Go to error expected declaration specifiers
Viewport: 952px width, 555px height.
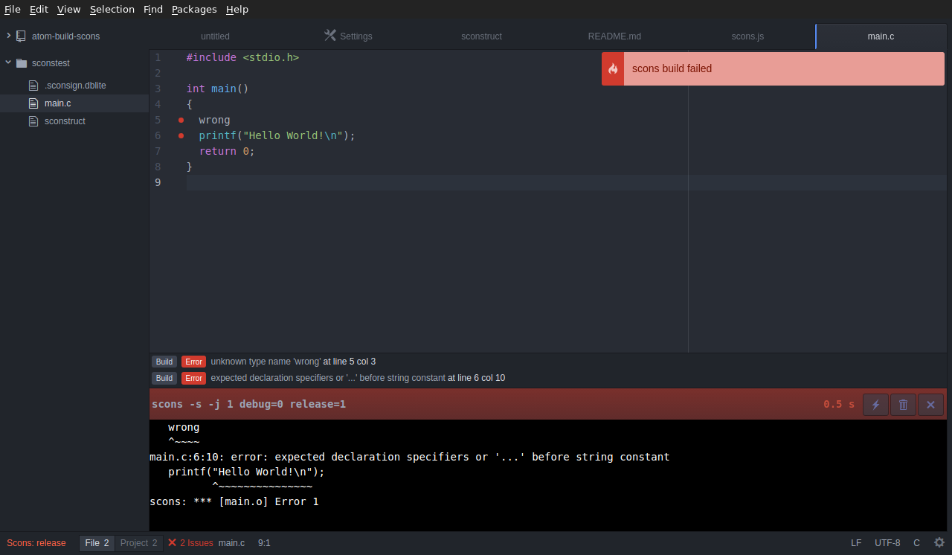358,378
